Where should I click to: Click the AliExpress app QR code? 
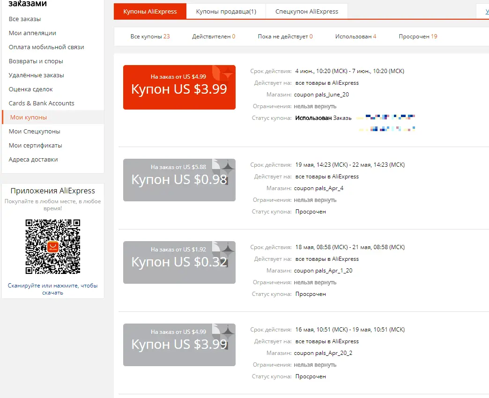tap(53, 247)
